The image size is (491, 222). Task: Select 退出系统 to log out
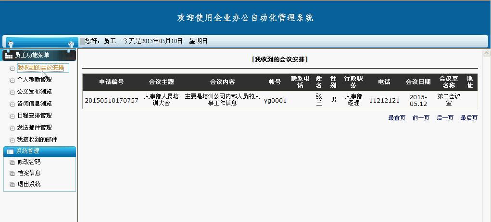click(x=29, y=184)
